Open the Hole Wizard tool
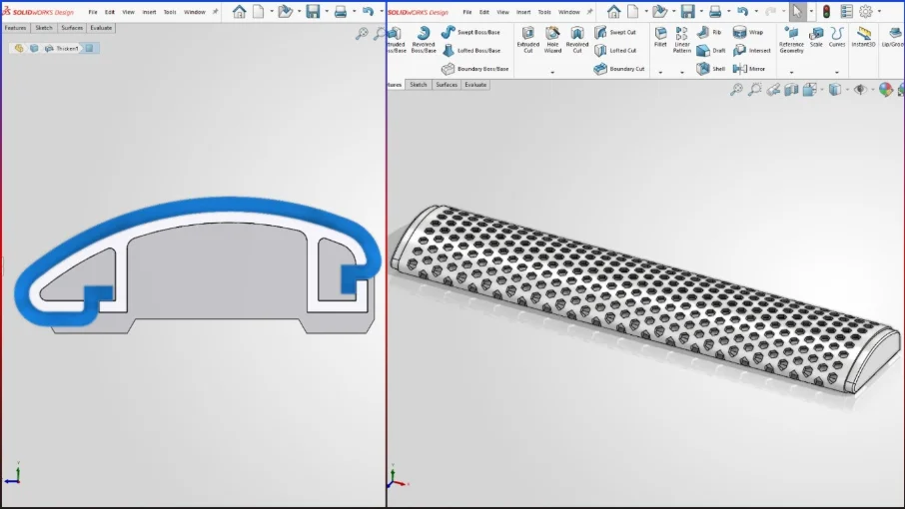Screen dimensions: 905x509 (x=552, y=40)
